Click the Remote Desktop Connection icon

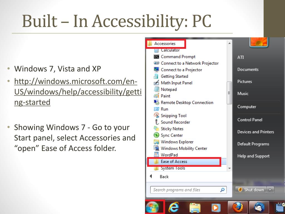pos(156,103)
